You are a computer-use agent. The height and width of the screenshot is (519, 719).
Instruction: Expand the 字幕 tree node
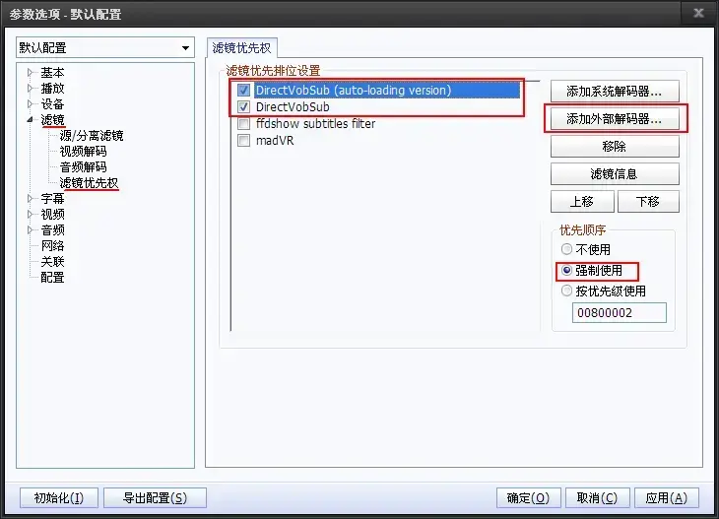click(31, 199)
